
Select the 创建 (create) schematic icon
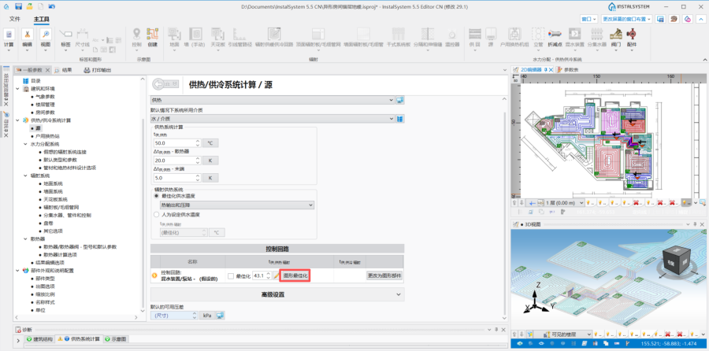(153, 38)
